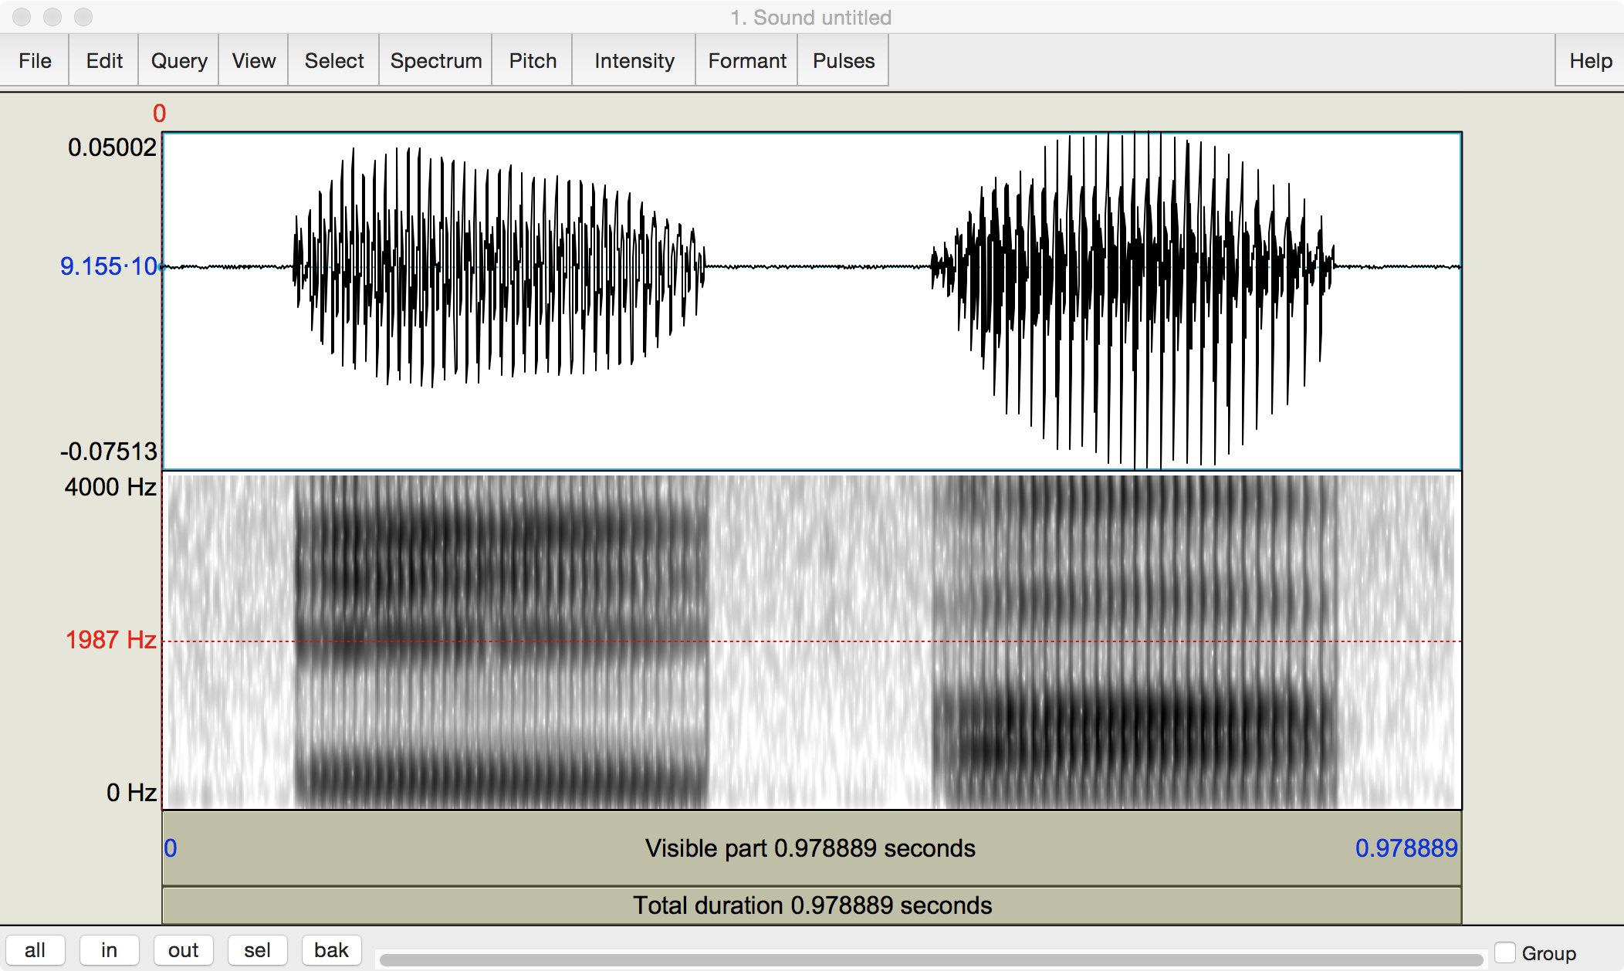Image resolution: width=1624 pixels, height=971 pixels.
Task: Open the Select menu
Action: (x=334, y=60)
